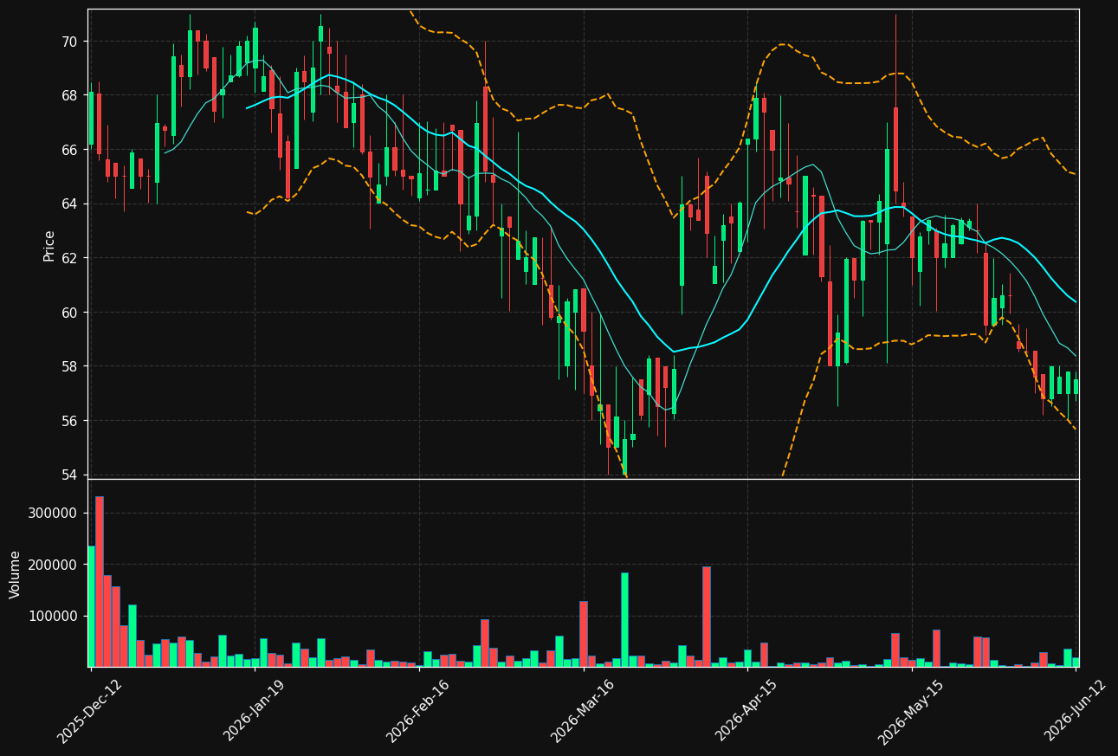
Task: Click the Volume axis title
Action: click(16, 574)
